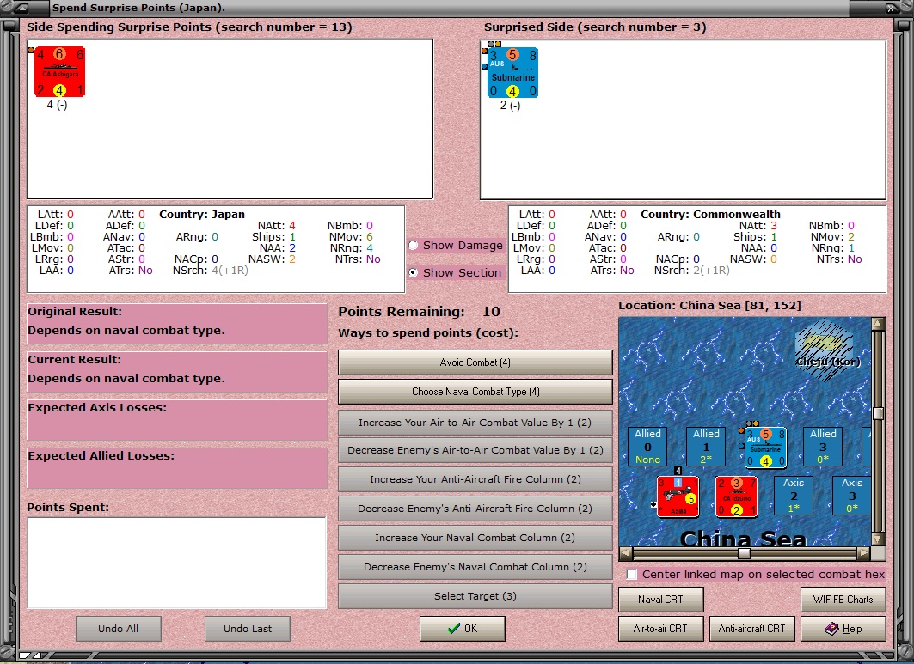Decrease Enemy's Anti-Aircraft Fire Column

(475, 508)
